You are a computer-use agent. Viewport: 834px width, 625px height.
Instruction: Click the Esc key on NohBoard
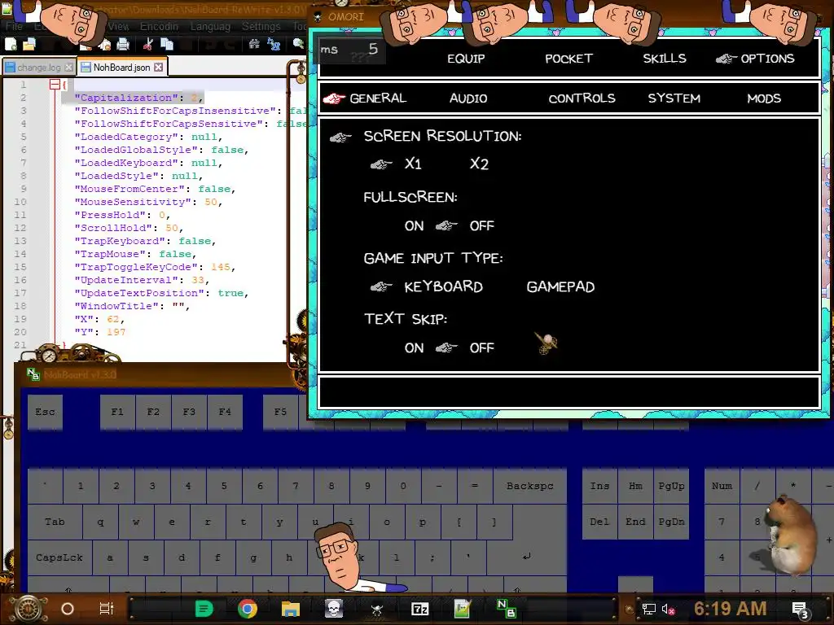[x=46, y=412]
